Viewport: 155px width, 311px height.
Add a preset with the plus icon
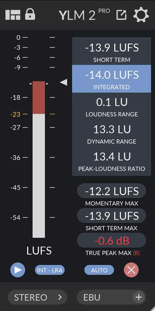click(139, 297)
